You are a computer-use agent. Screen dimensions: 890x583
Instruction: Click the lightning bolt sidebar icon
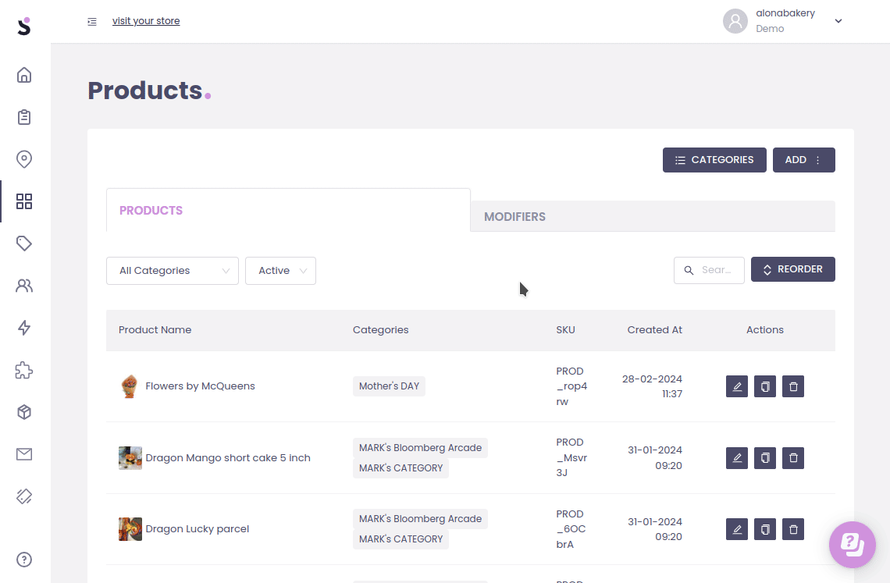pos(24,328)
